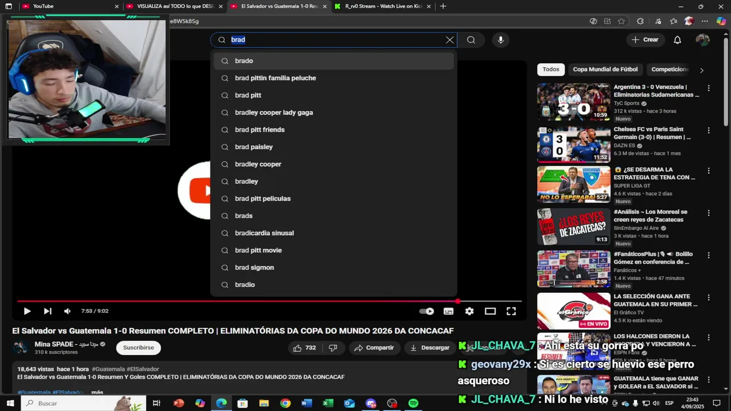This screenshot has height=411, width=731.
Task: Open Edge settings and more menu
Action: 705,21
